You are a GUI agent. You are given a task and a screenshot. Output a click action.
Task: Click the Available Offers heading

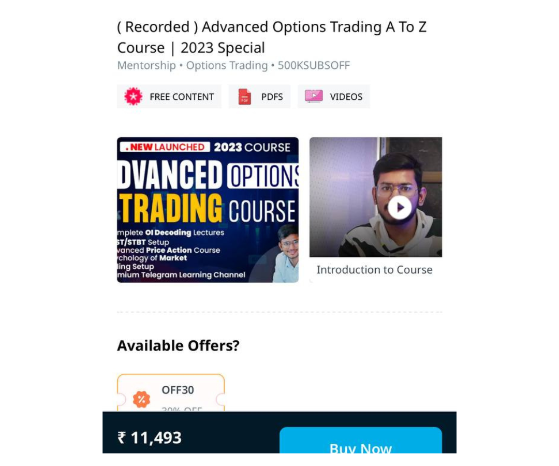(x=178, y=345)
